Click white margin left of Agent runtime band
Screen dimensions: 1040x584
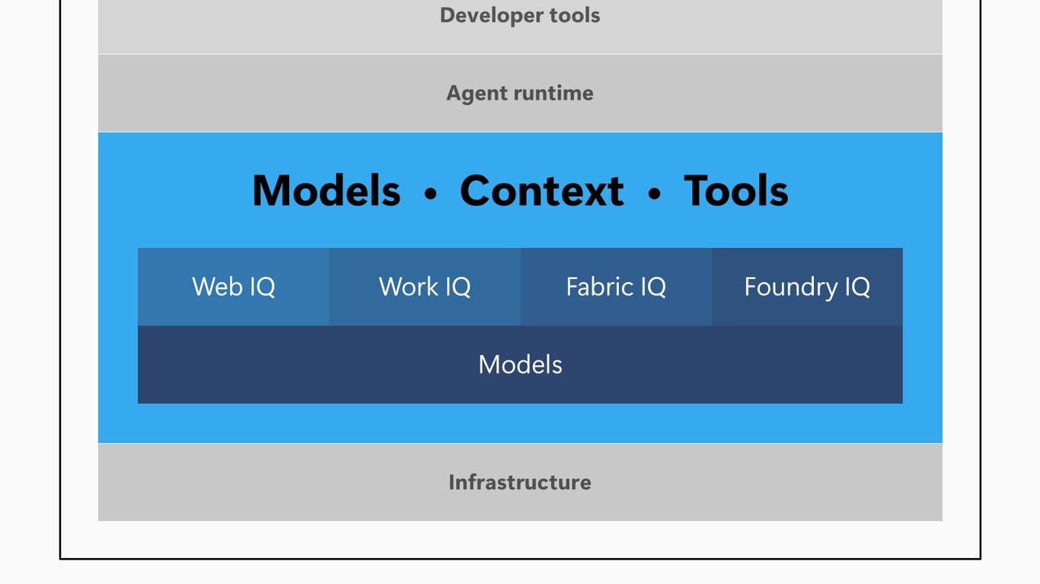(x=80, y=93)
